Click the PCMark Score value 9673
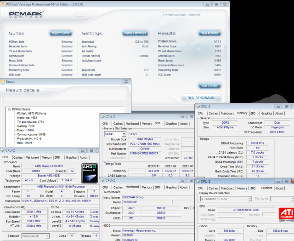294x241 pixels. point(217,42)
